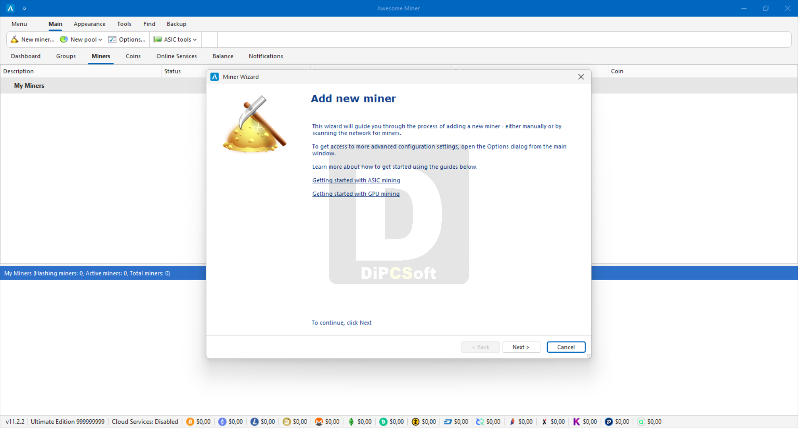This screenshot has height=428, width=798.
Task: Switch to the Find ribbon tab
Action: (149, 24)
